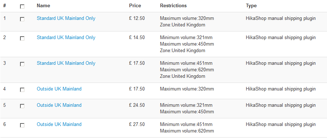Tick the select-all checkbox in header
The image size is (327, 139).
coord(22,7)
